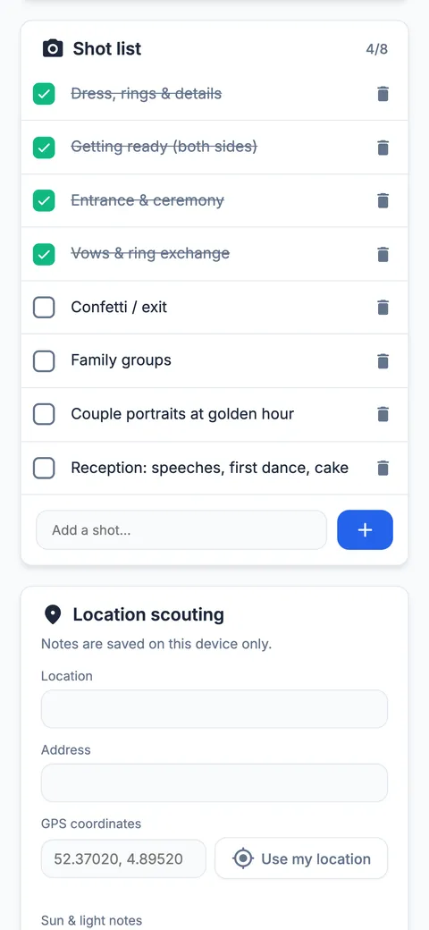Uncheck the "Dress, rings & details" checkbox
Screen dimensions: 429x930
pyautogui.click(x=44, y=94)
